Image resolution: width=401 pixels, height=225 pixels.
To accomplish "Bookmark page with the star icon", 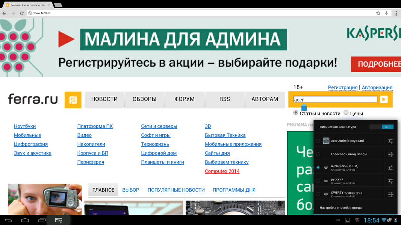I will pos(378,13).
